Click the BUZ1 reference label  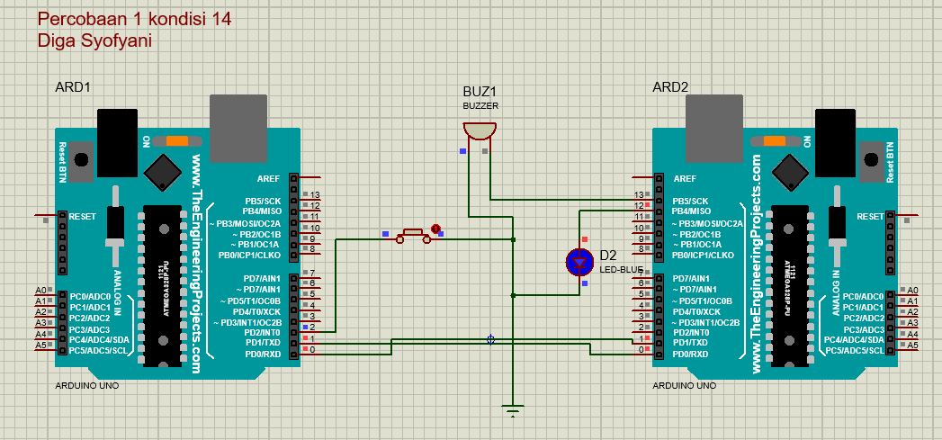tap(480, 92)
